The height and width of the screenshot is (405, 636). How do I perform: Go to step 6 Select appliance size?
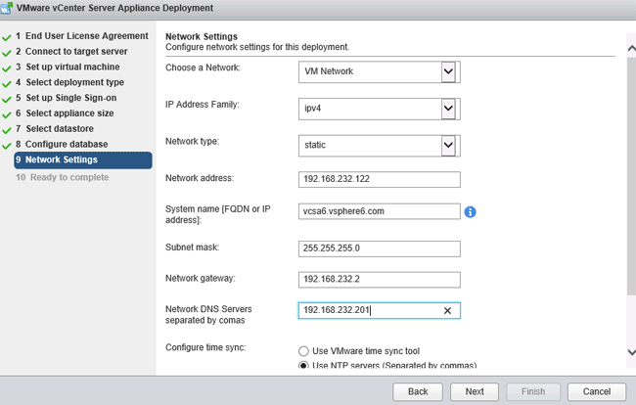(x=65, y=113)
